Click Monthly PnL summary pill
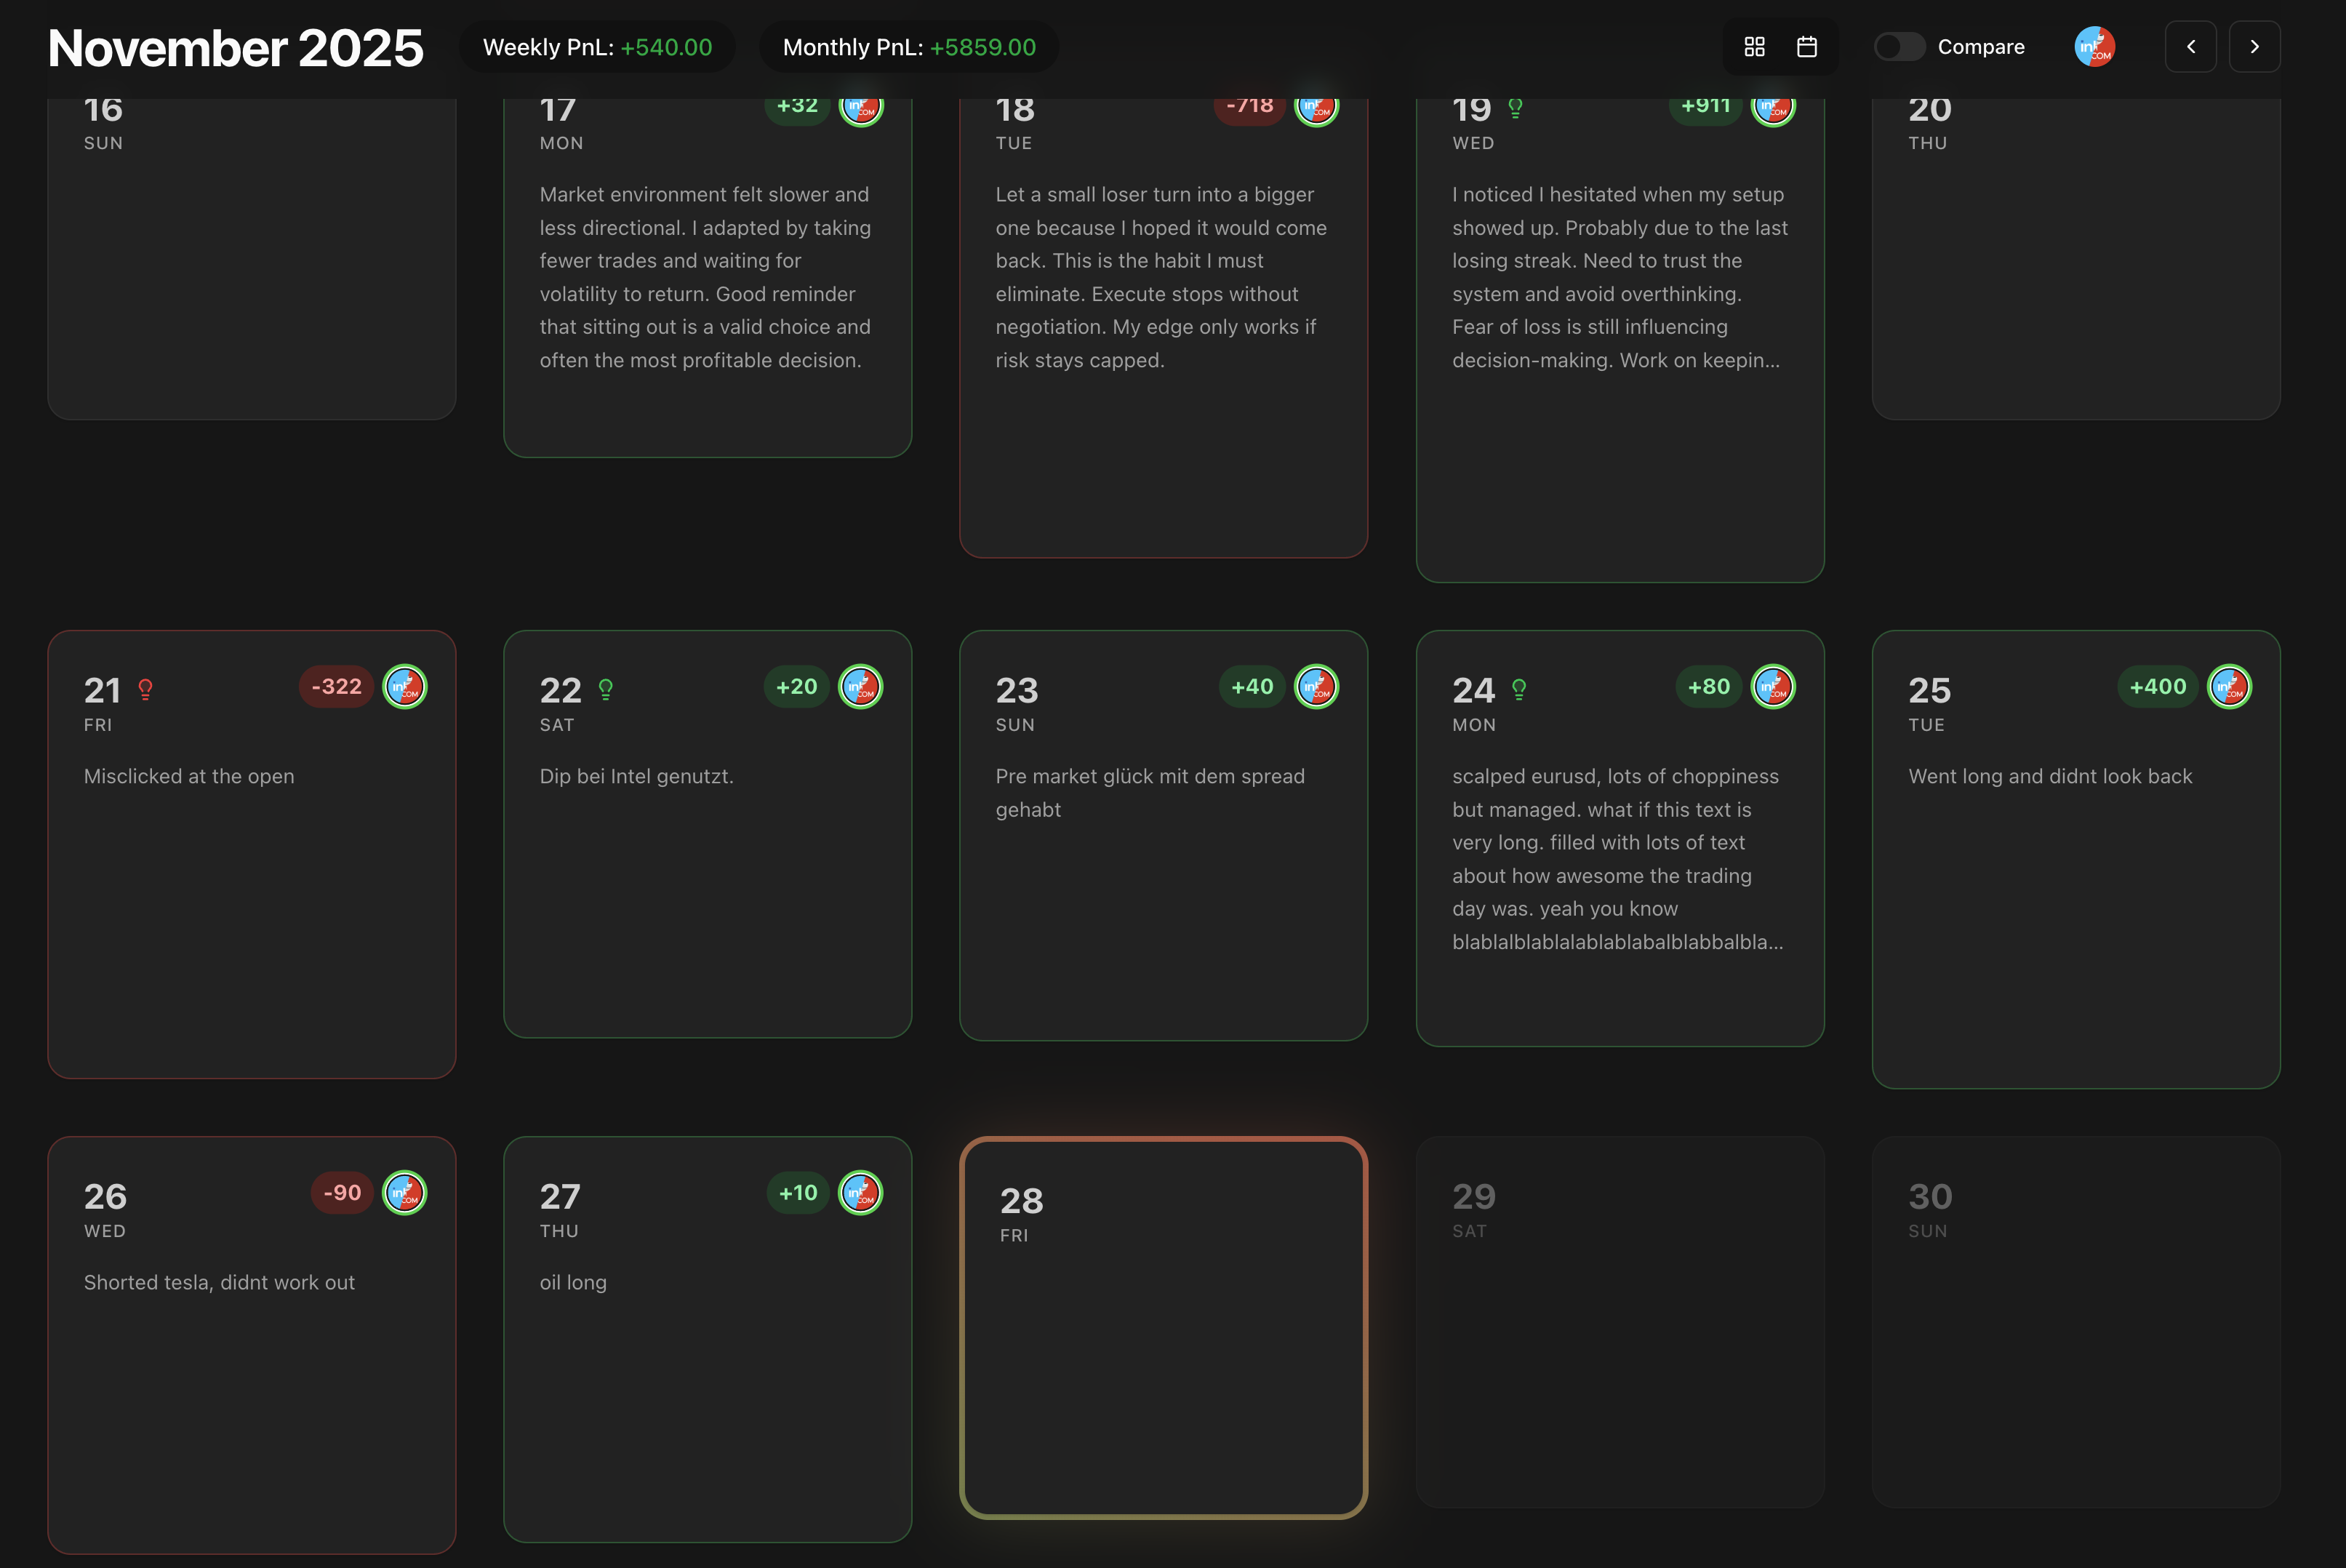This screenshot has width=2346, height=1568. [908, 47]
